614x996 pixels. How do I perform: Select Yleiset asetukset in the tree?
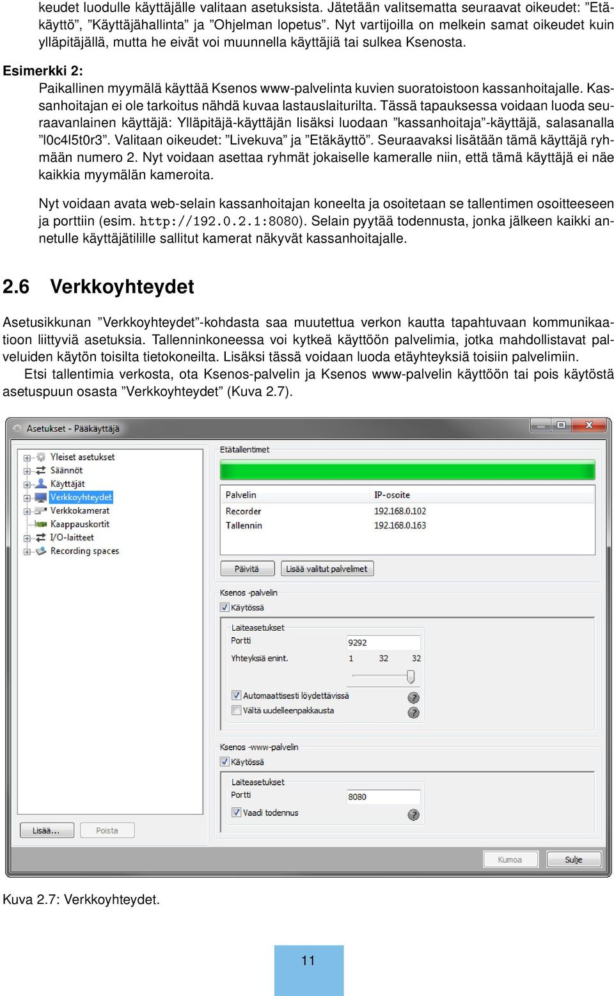click(83, 457)
